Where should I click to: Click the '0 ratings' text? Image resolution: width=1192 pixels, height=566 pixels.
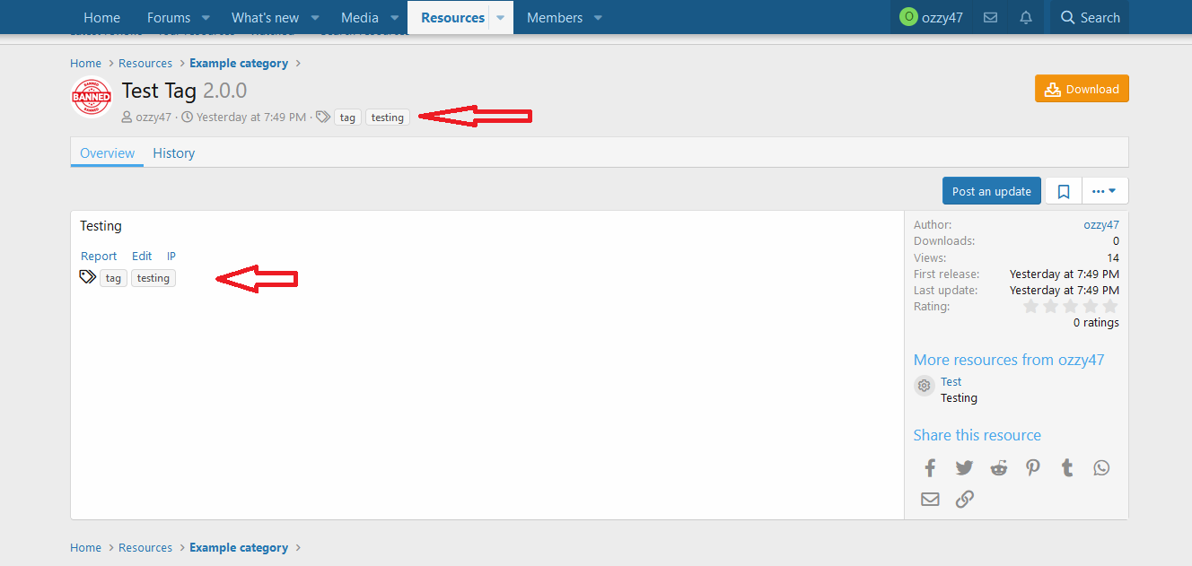pyautogui.click(x=1096, y=323)
